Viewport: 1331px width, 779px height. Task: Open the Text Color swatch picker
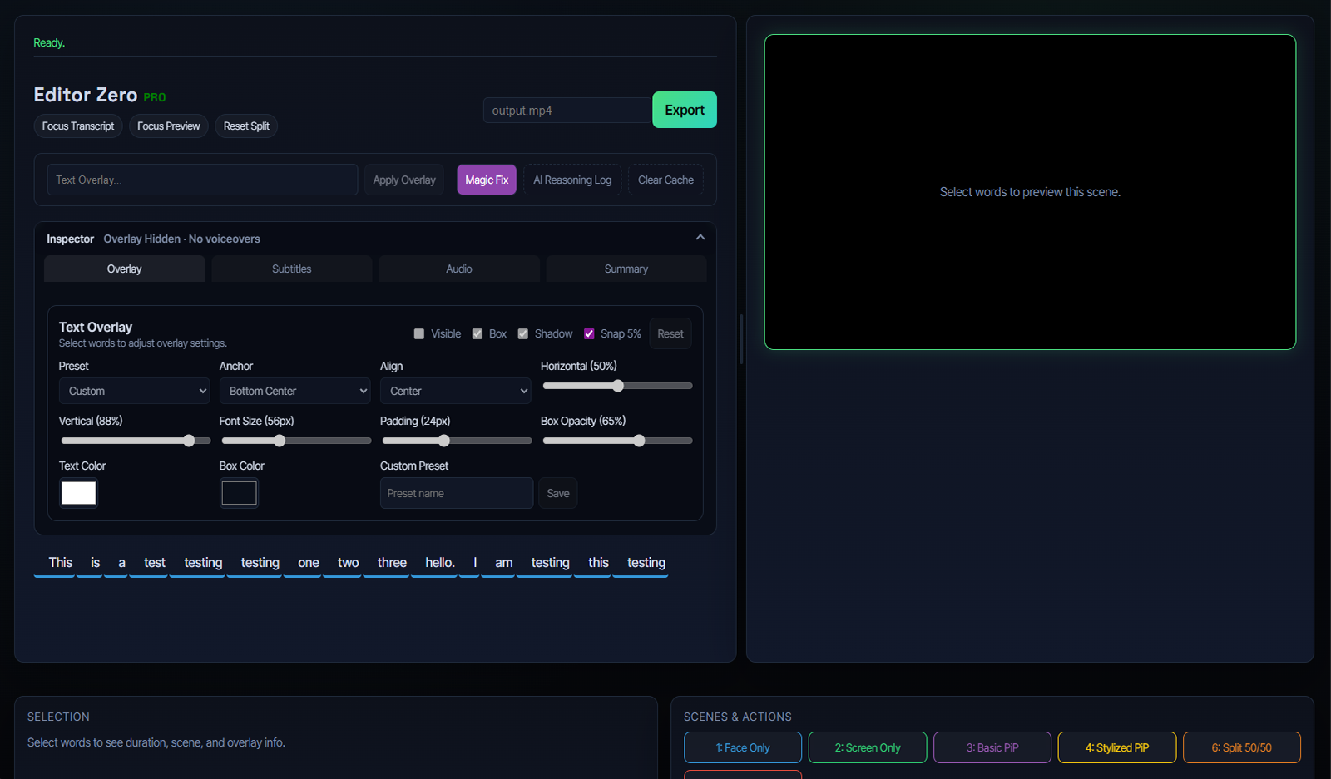[x=77, y=493]
